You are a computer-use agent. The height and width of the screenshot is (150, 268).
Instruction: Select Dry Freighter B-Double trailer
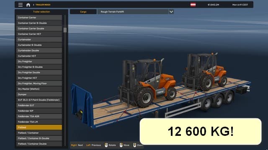pos(39,67)
